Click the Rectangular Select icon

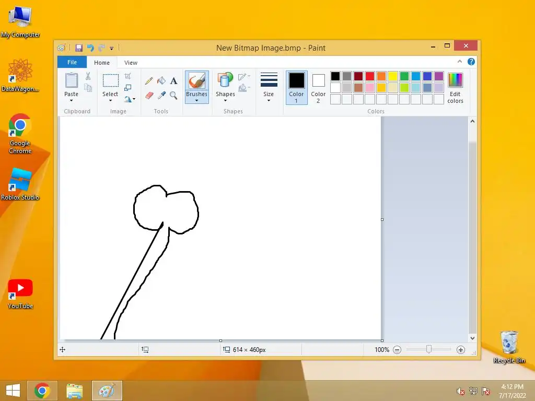click(111, 80)
